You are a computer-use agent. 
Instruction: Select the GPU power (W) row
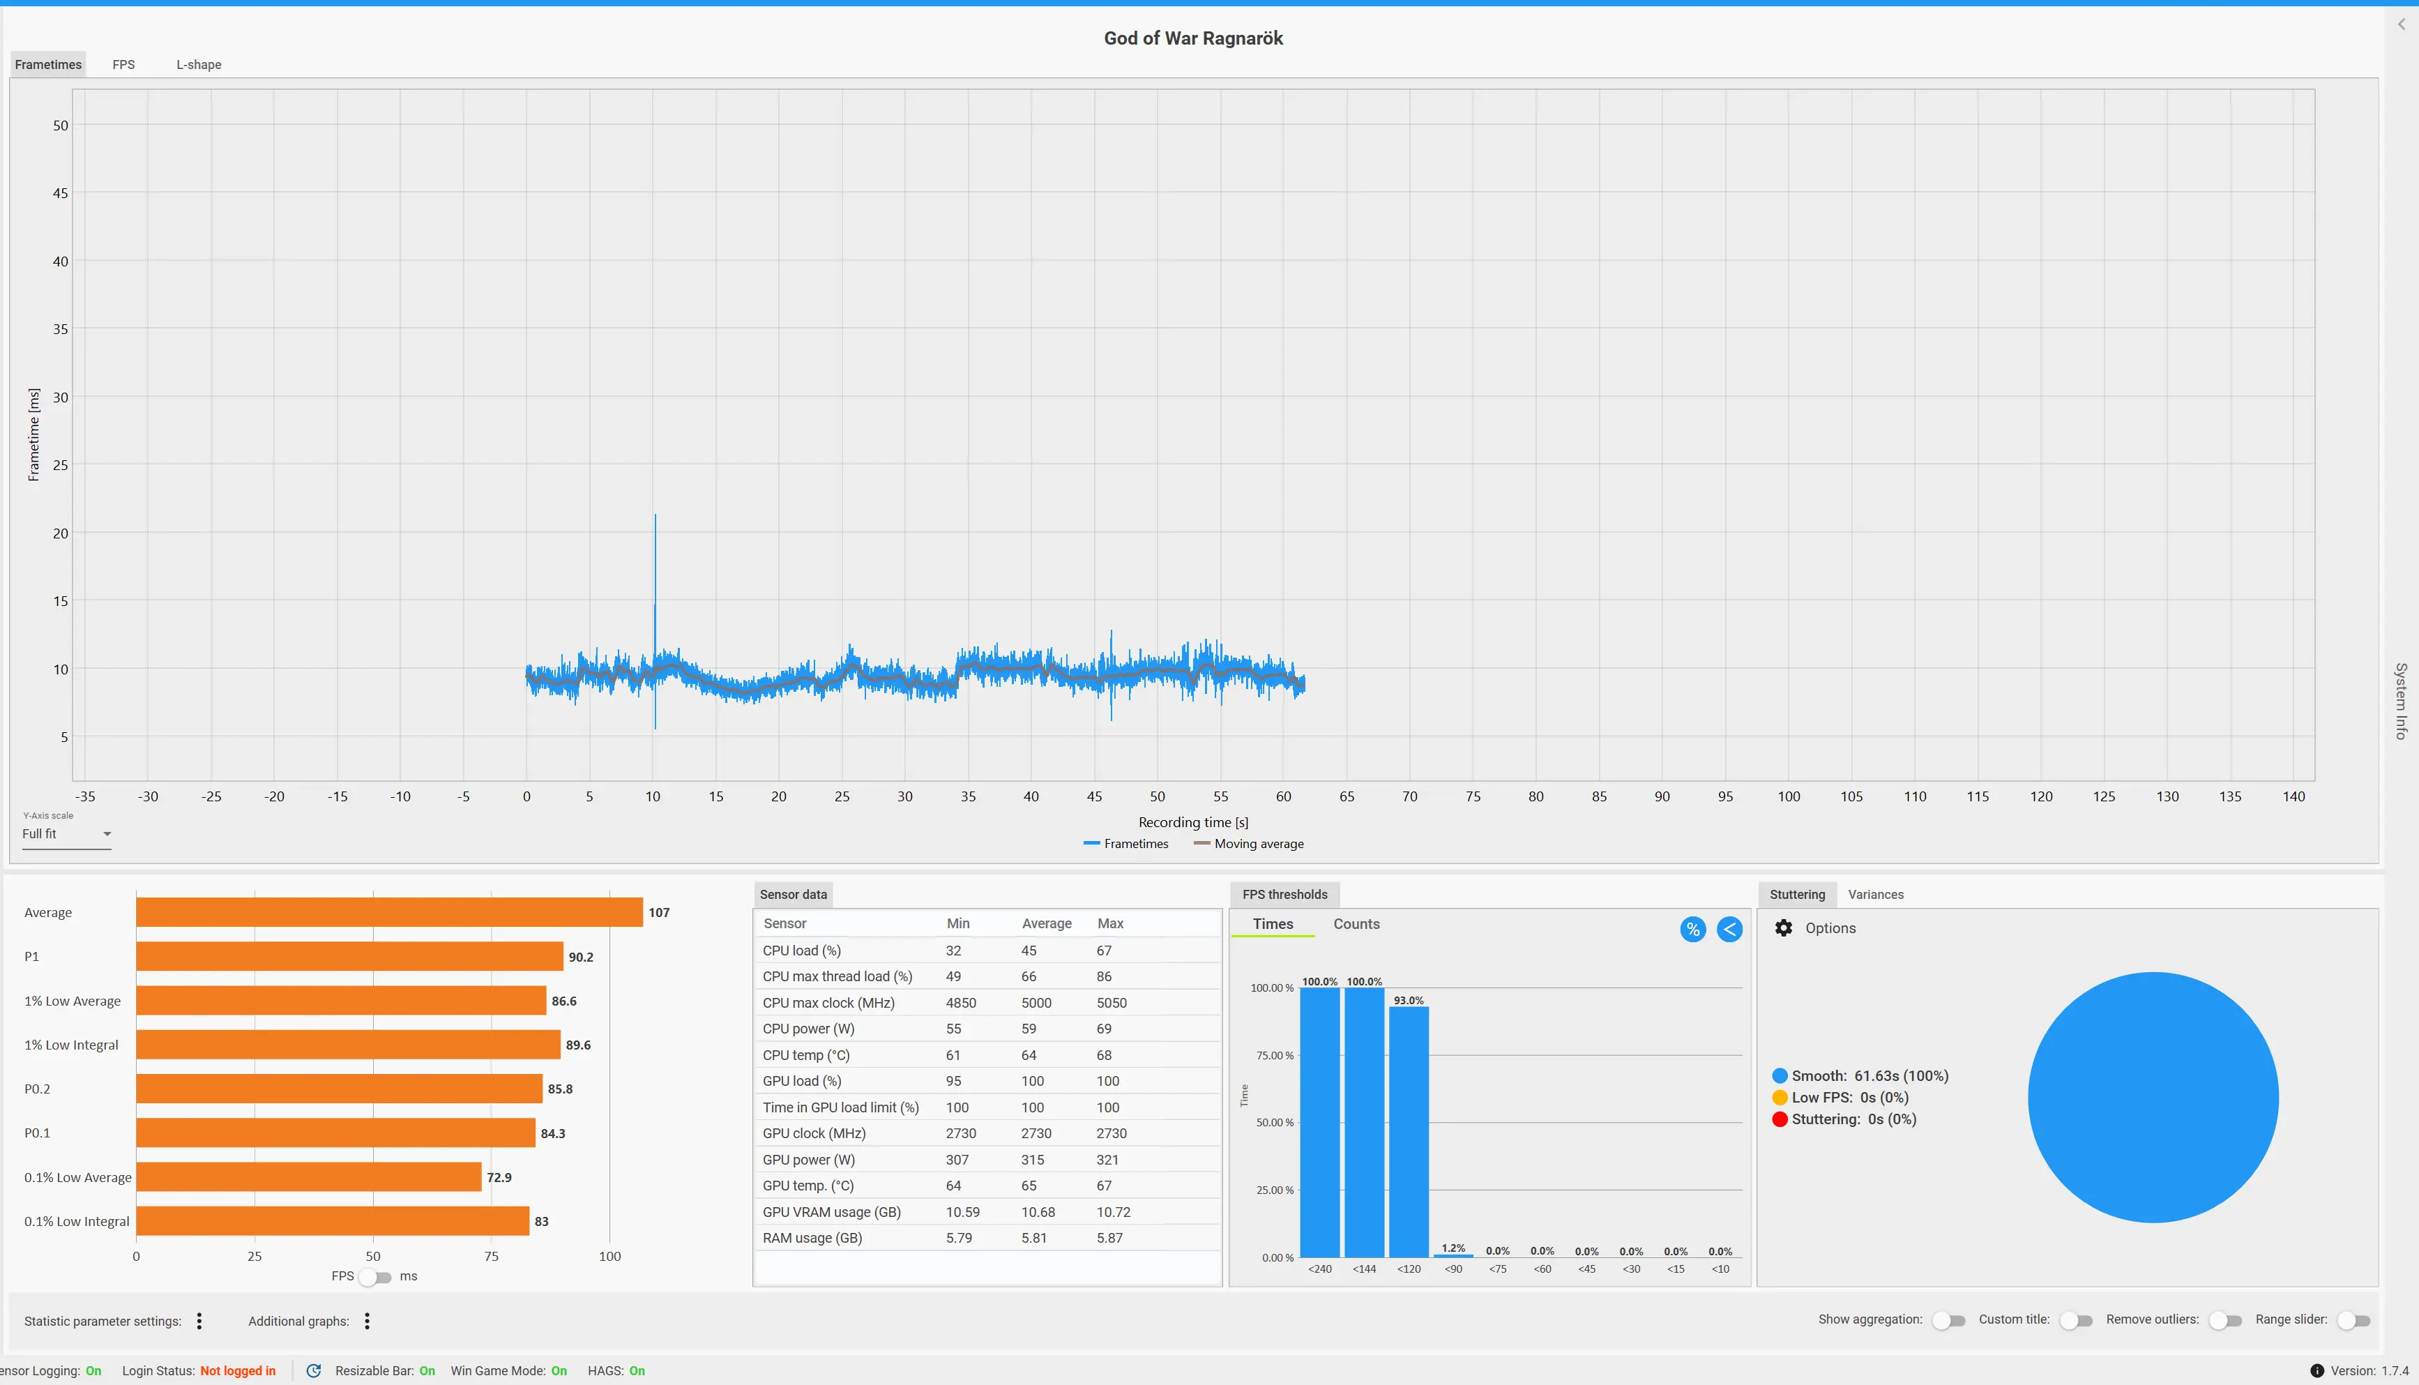point(988,1160)
